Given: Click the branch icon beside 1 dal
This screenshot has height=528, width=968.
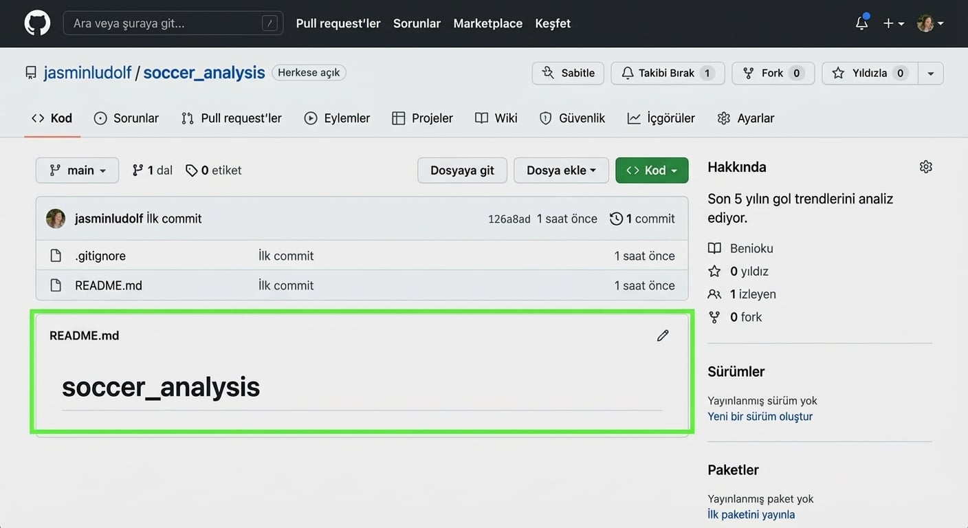Looking at the screenshot, I should 138,170.
